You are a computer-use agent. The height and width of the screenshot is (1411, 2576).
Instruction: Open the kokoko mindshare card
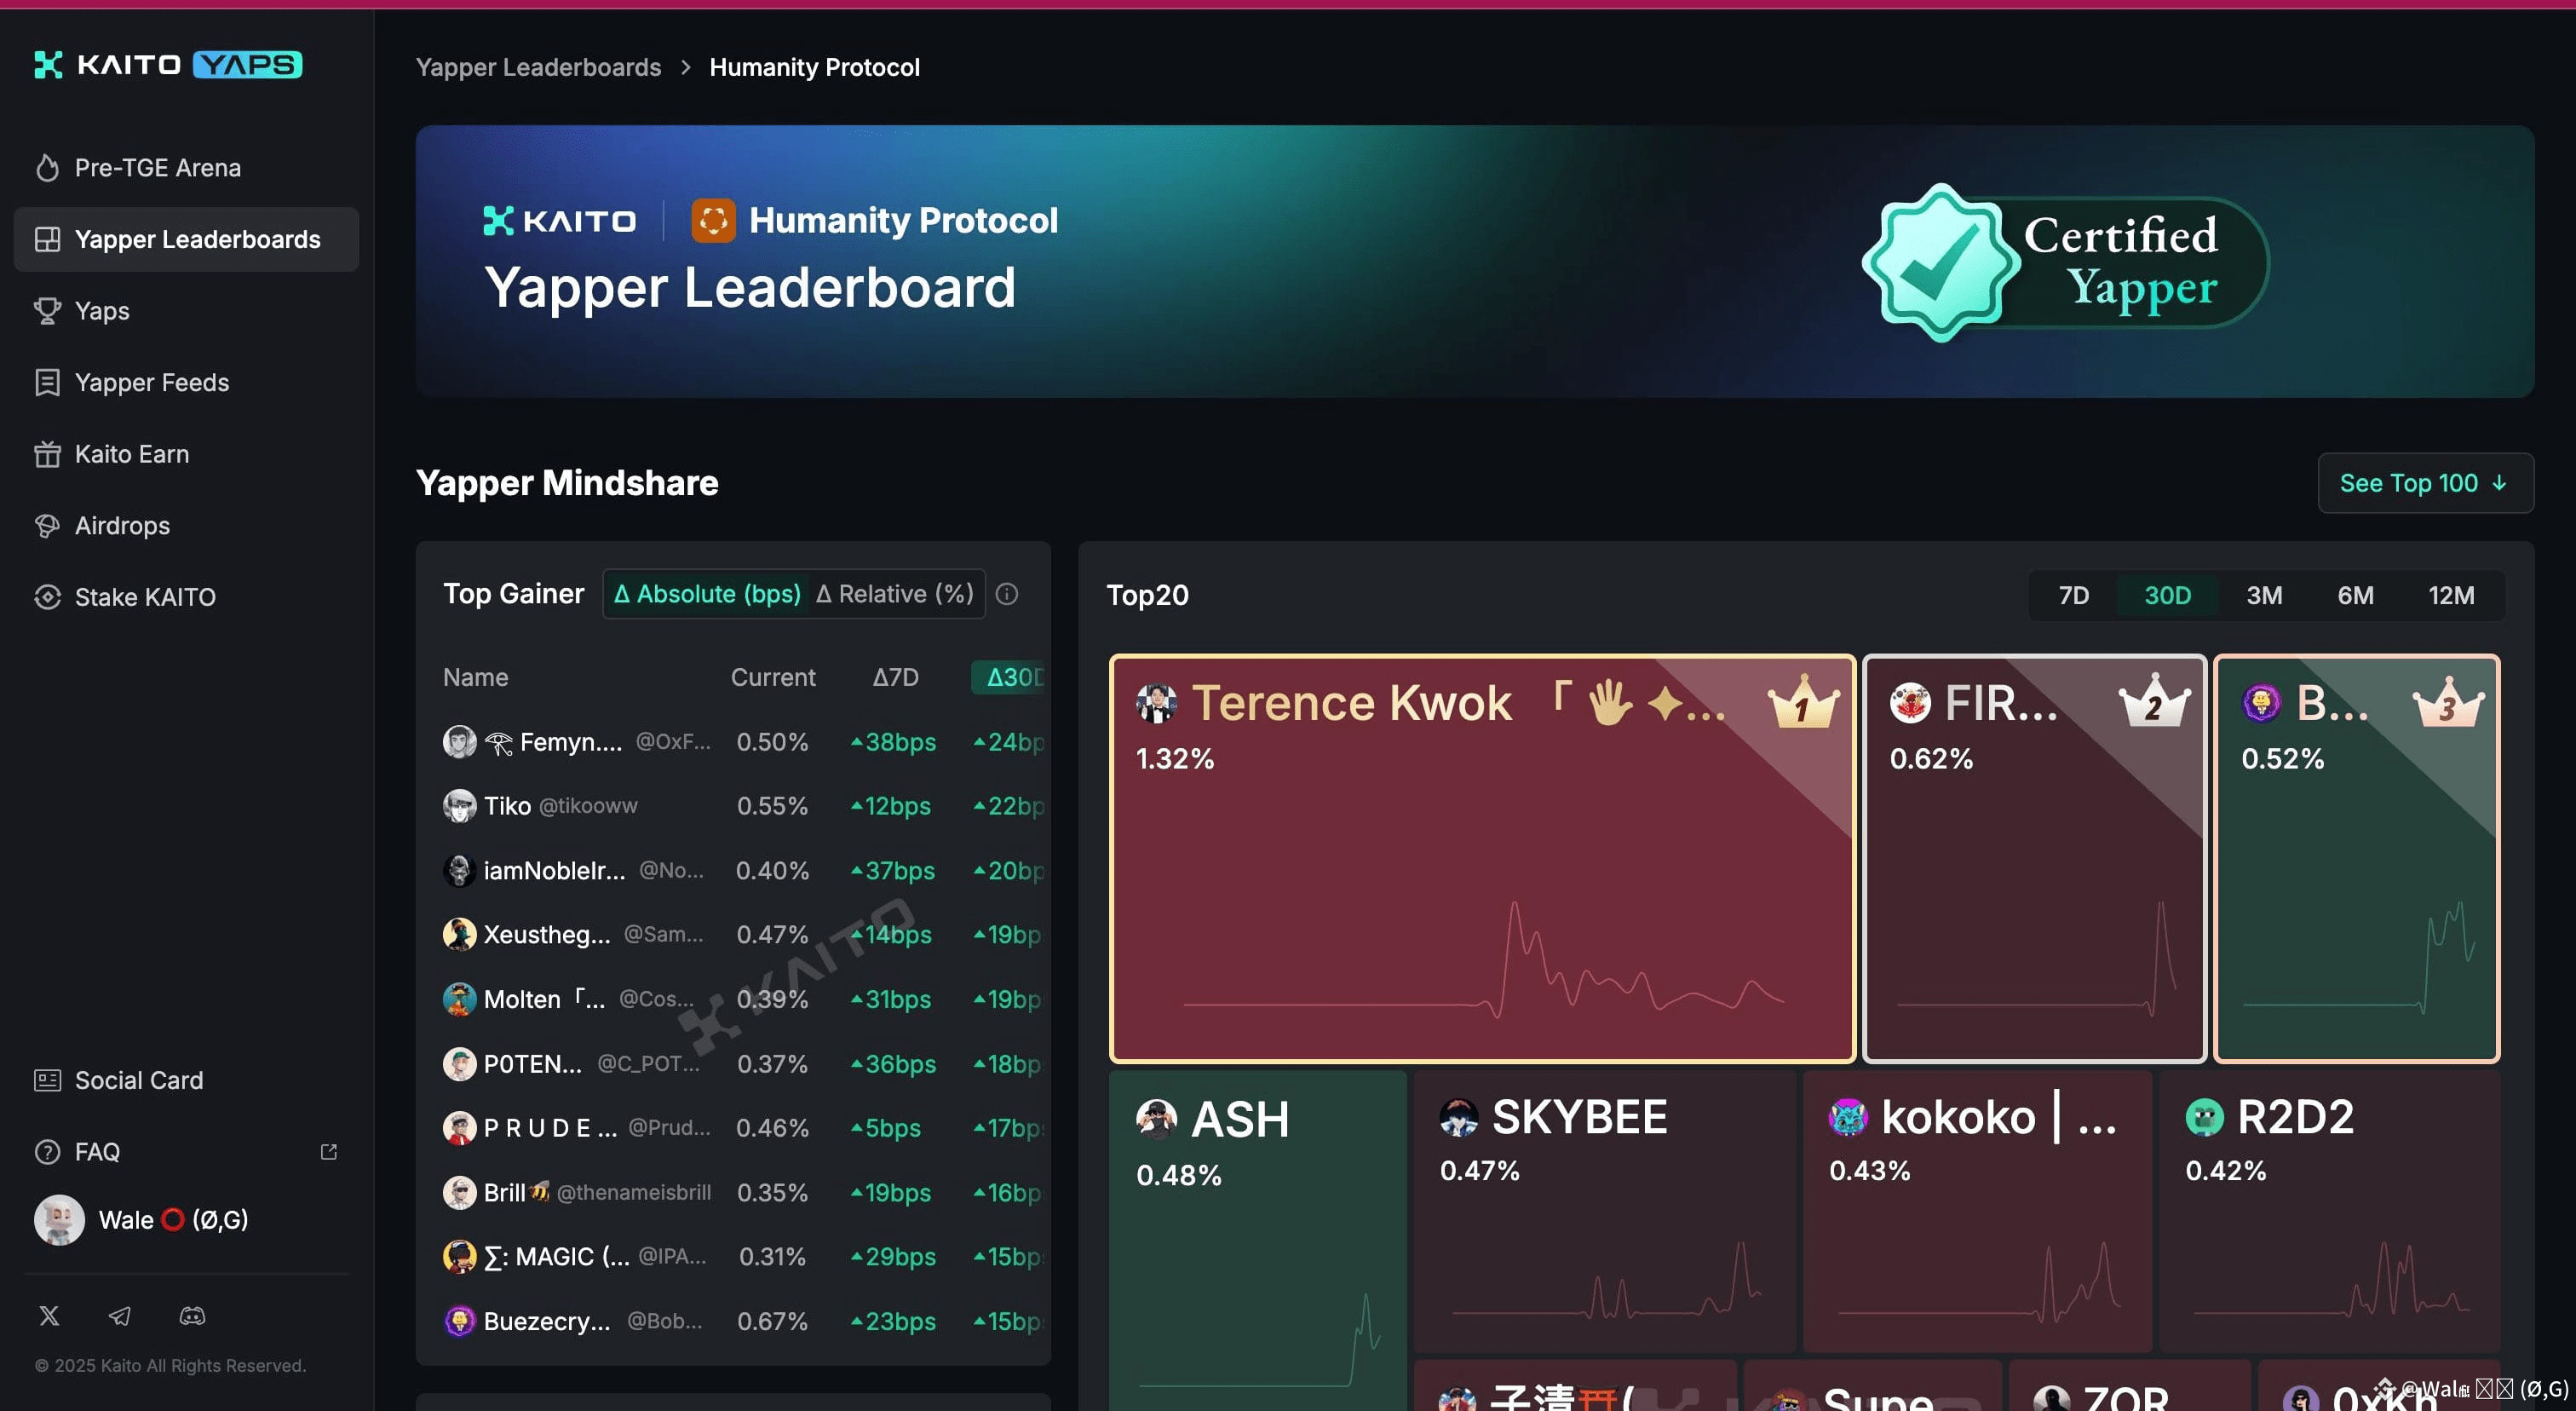pos(1976,1211)
